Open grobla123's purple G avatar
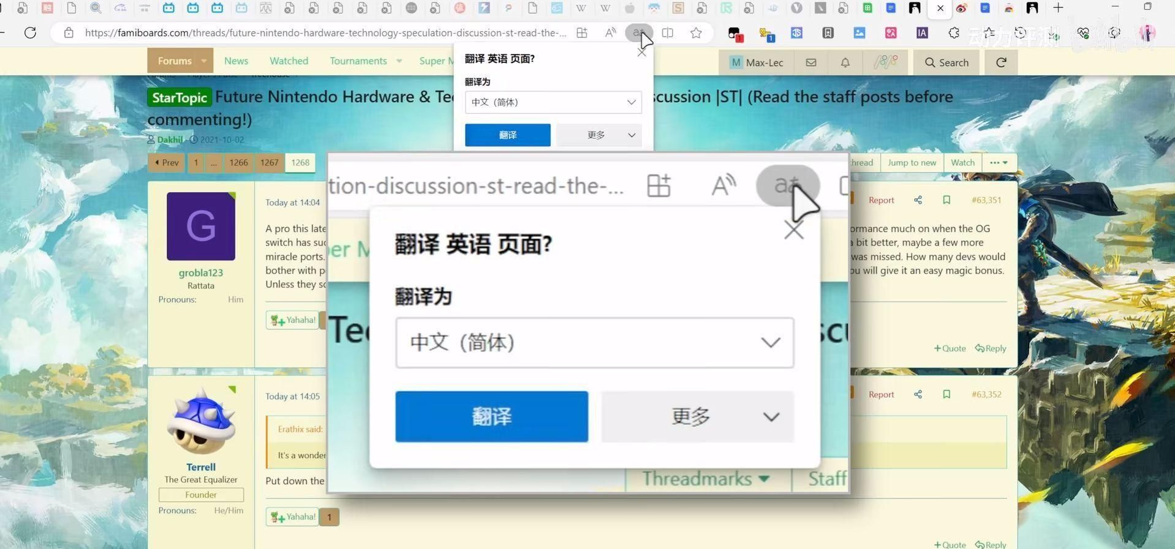Image resolution: width=1175 pixels, height=549 pixels. coord(201,226)
